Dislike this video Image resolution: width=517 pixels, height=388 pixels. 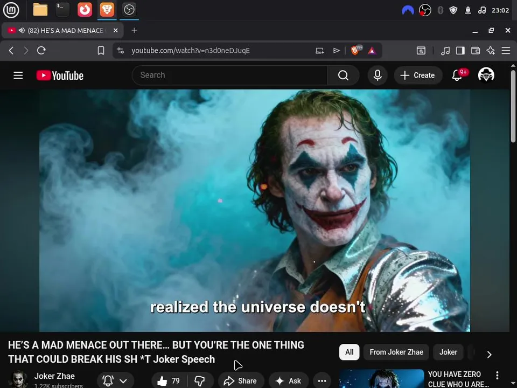(x=200, y=381)
